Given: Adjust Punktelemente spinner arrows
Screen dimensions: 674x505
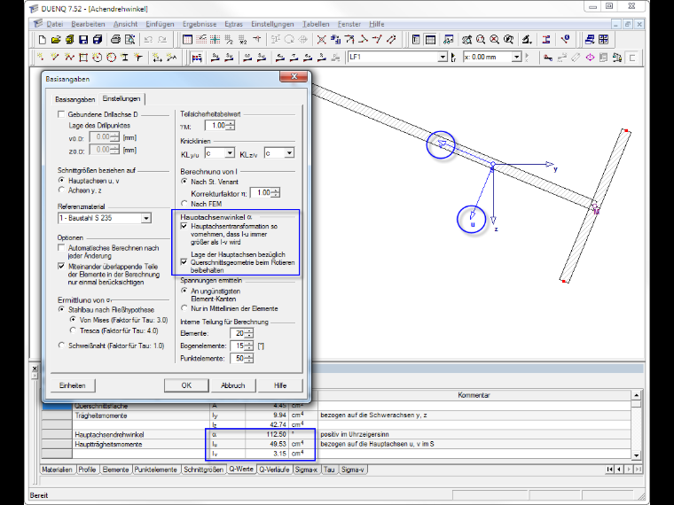Looking at the screenshot, I should [249, 358].
